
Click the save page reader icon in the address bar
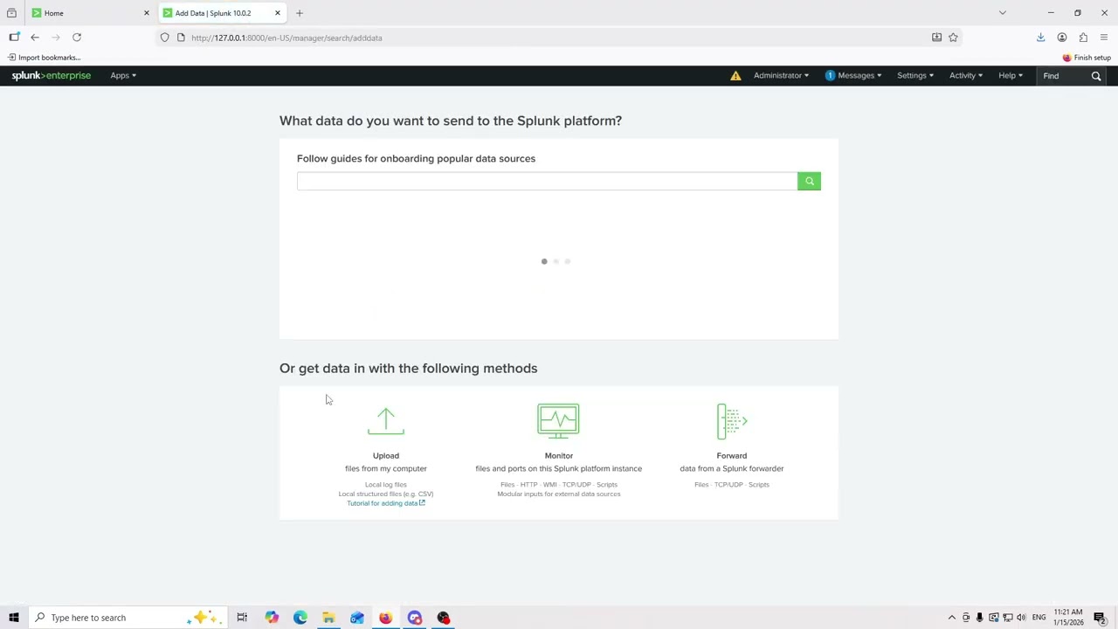point(936,38)
